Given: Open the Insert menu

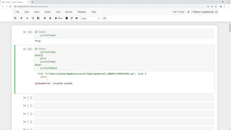Looking at the screenshot, I should (48, 12).
